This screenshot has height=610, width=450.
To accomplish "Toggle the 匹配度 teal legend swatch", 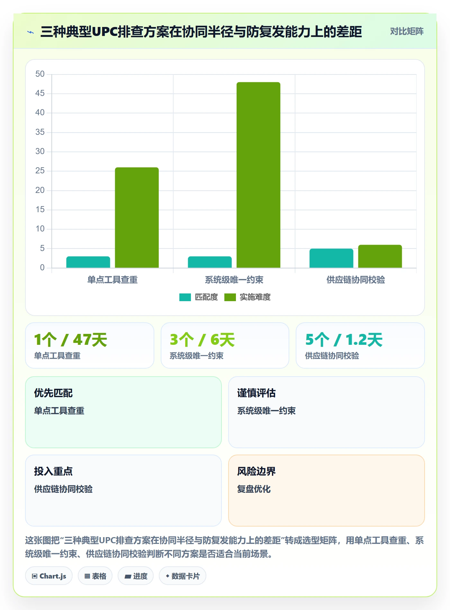I will click(x=185, y=297).
